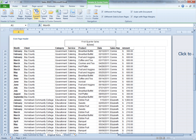Click the insert new worksheet tab icon
This screenshot has height=140, width=196.
[75, 135]
